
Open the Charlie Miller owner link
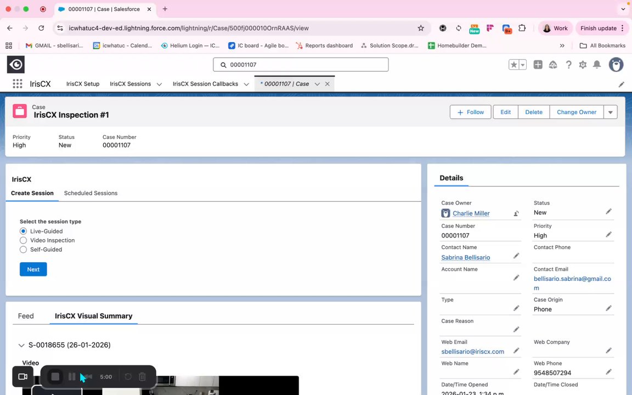[471, 213]
